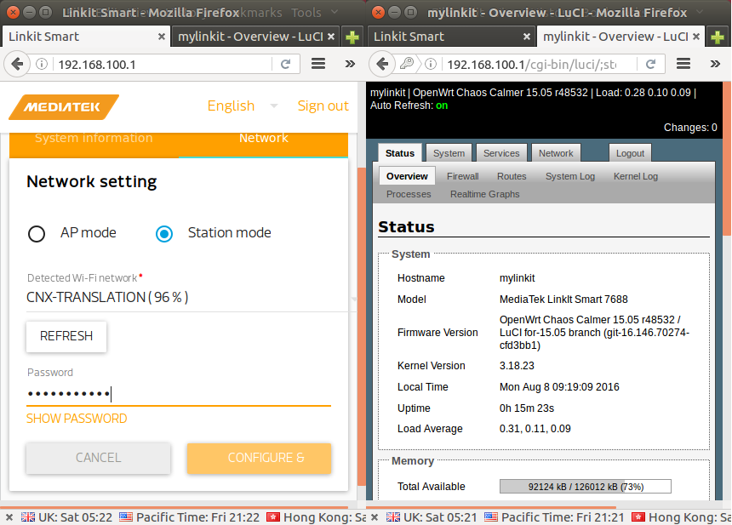
Task: Click SHOW PASSWORD link
Action: 77,419
